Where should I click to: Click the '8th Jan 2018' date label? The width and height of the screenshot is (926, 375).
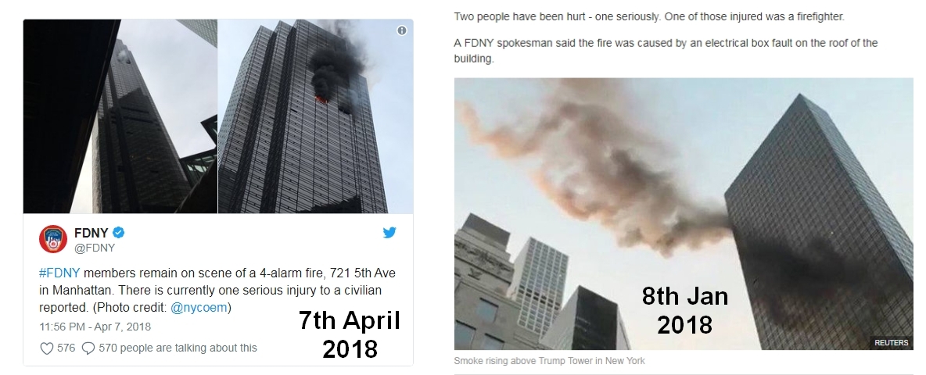tap(685, 310)
